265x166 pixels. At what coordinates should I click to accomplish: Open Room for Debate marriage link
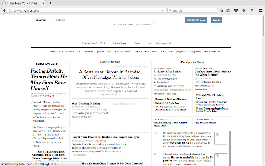(212, 103)
